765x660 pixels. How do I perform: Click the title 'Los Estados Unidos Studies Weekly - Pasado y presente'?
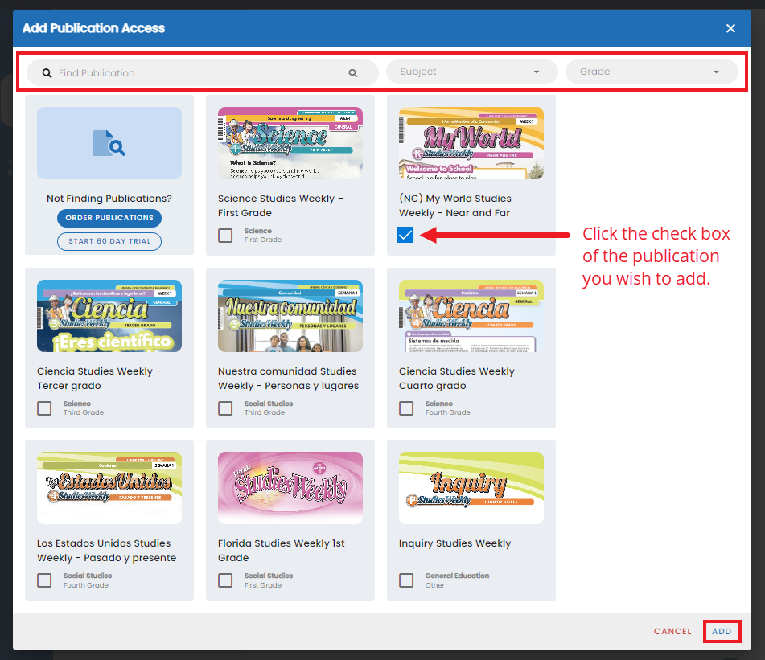point(106,551)
